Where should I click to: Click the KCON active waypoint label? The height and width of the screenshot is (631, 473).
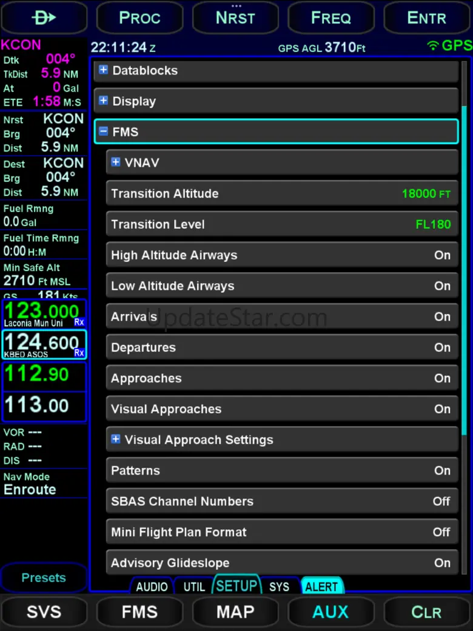[x=21, y=45]
